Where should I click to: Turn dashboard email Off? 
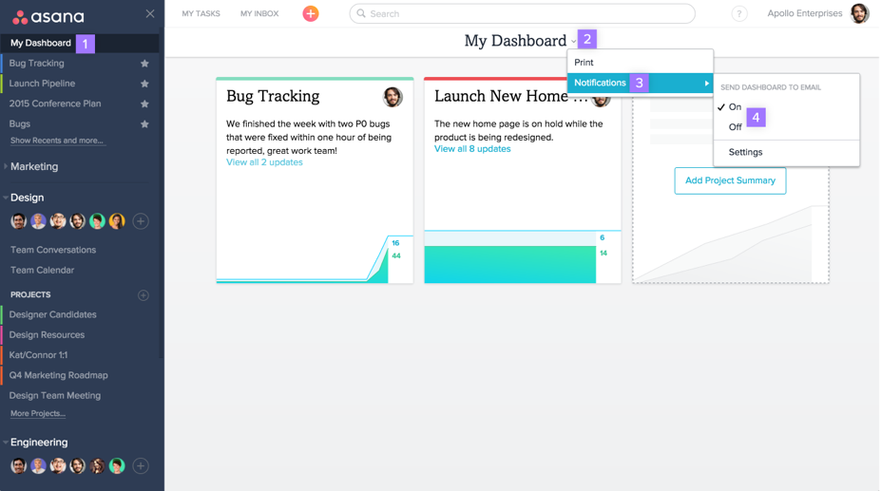click(735, 127)
